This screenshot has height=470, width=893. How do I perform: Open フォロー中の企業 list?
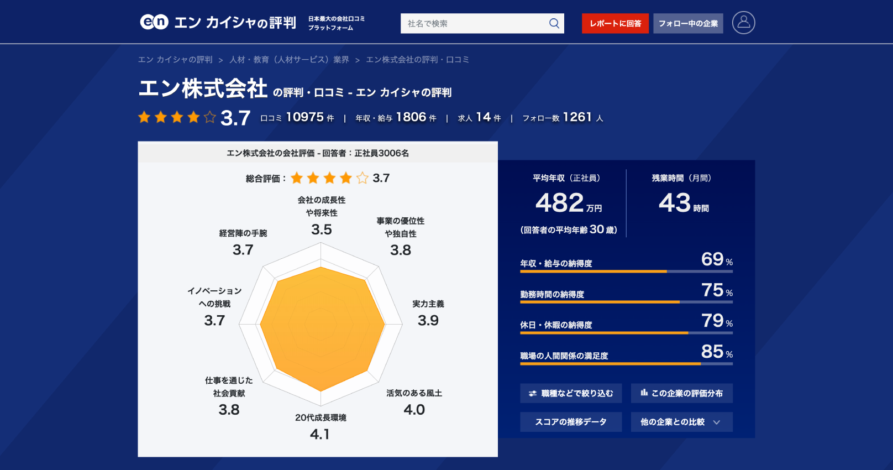click(x=688, y=23)
